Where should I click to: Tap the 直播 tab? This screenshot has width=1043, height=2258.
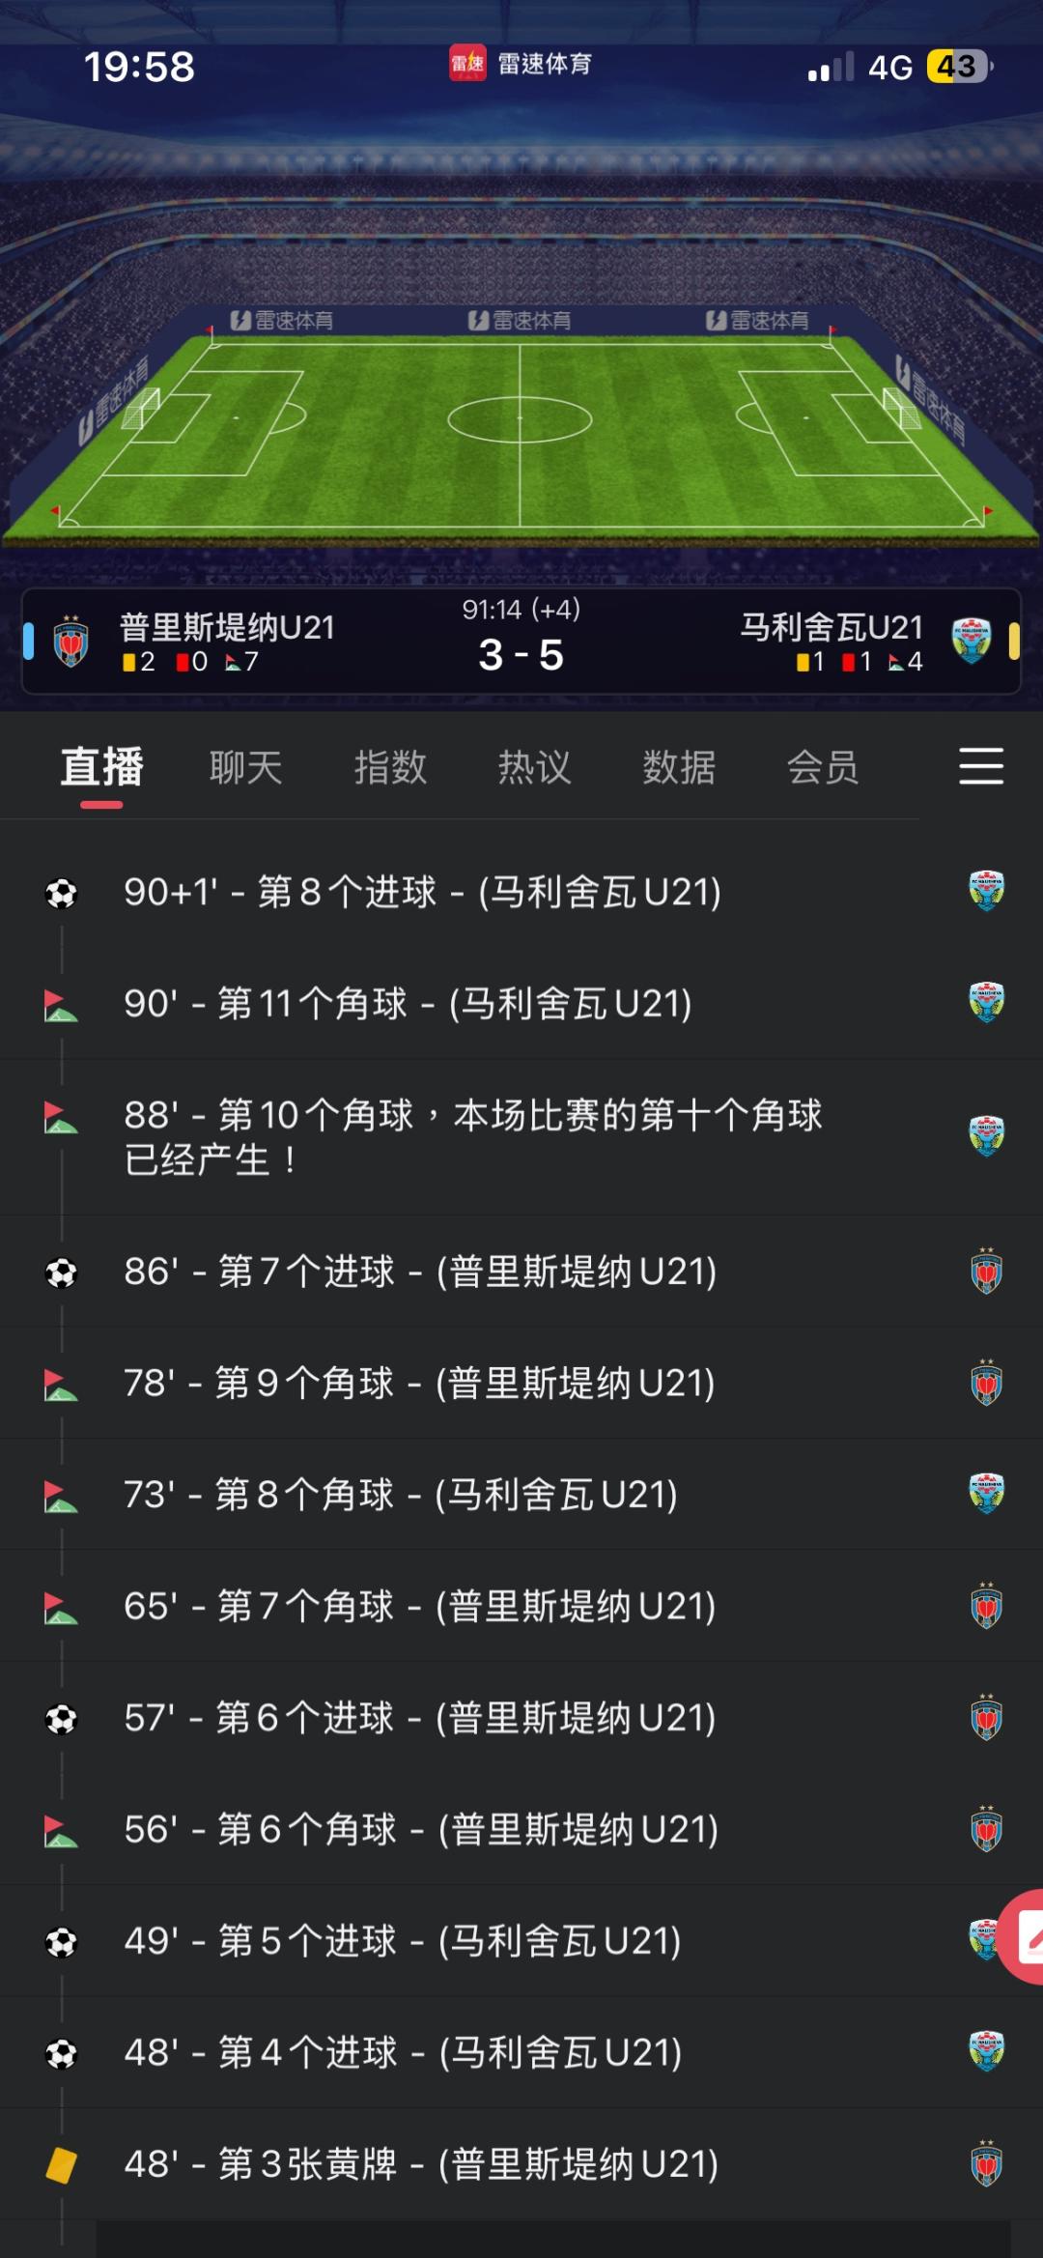pyautogui.click(x=101, y=768)
